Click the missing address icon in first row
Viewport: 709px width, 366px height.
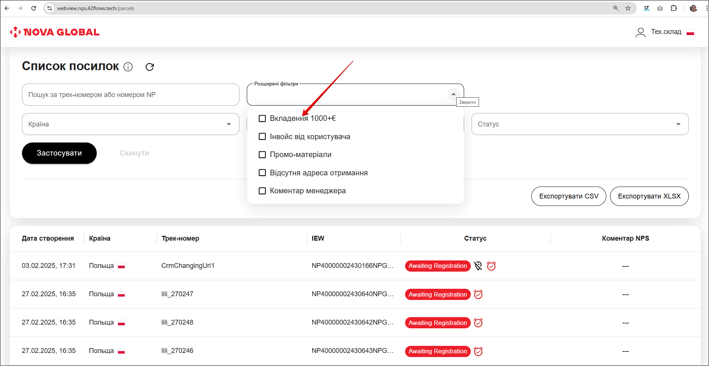478,266
